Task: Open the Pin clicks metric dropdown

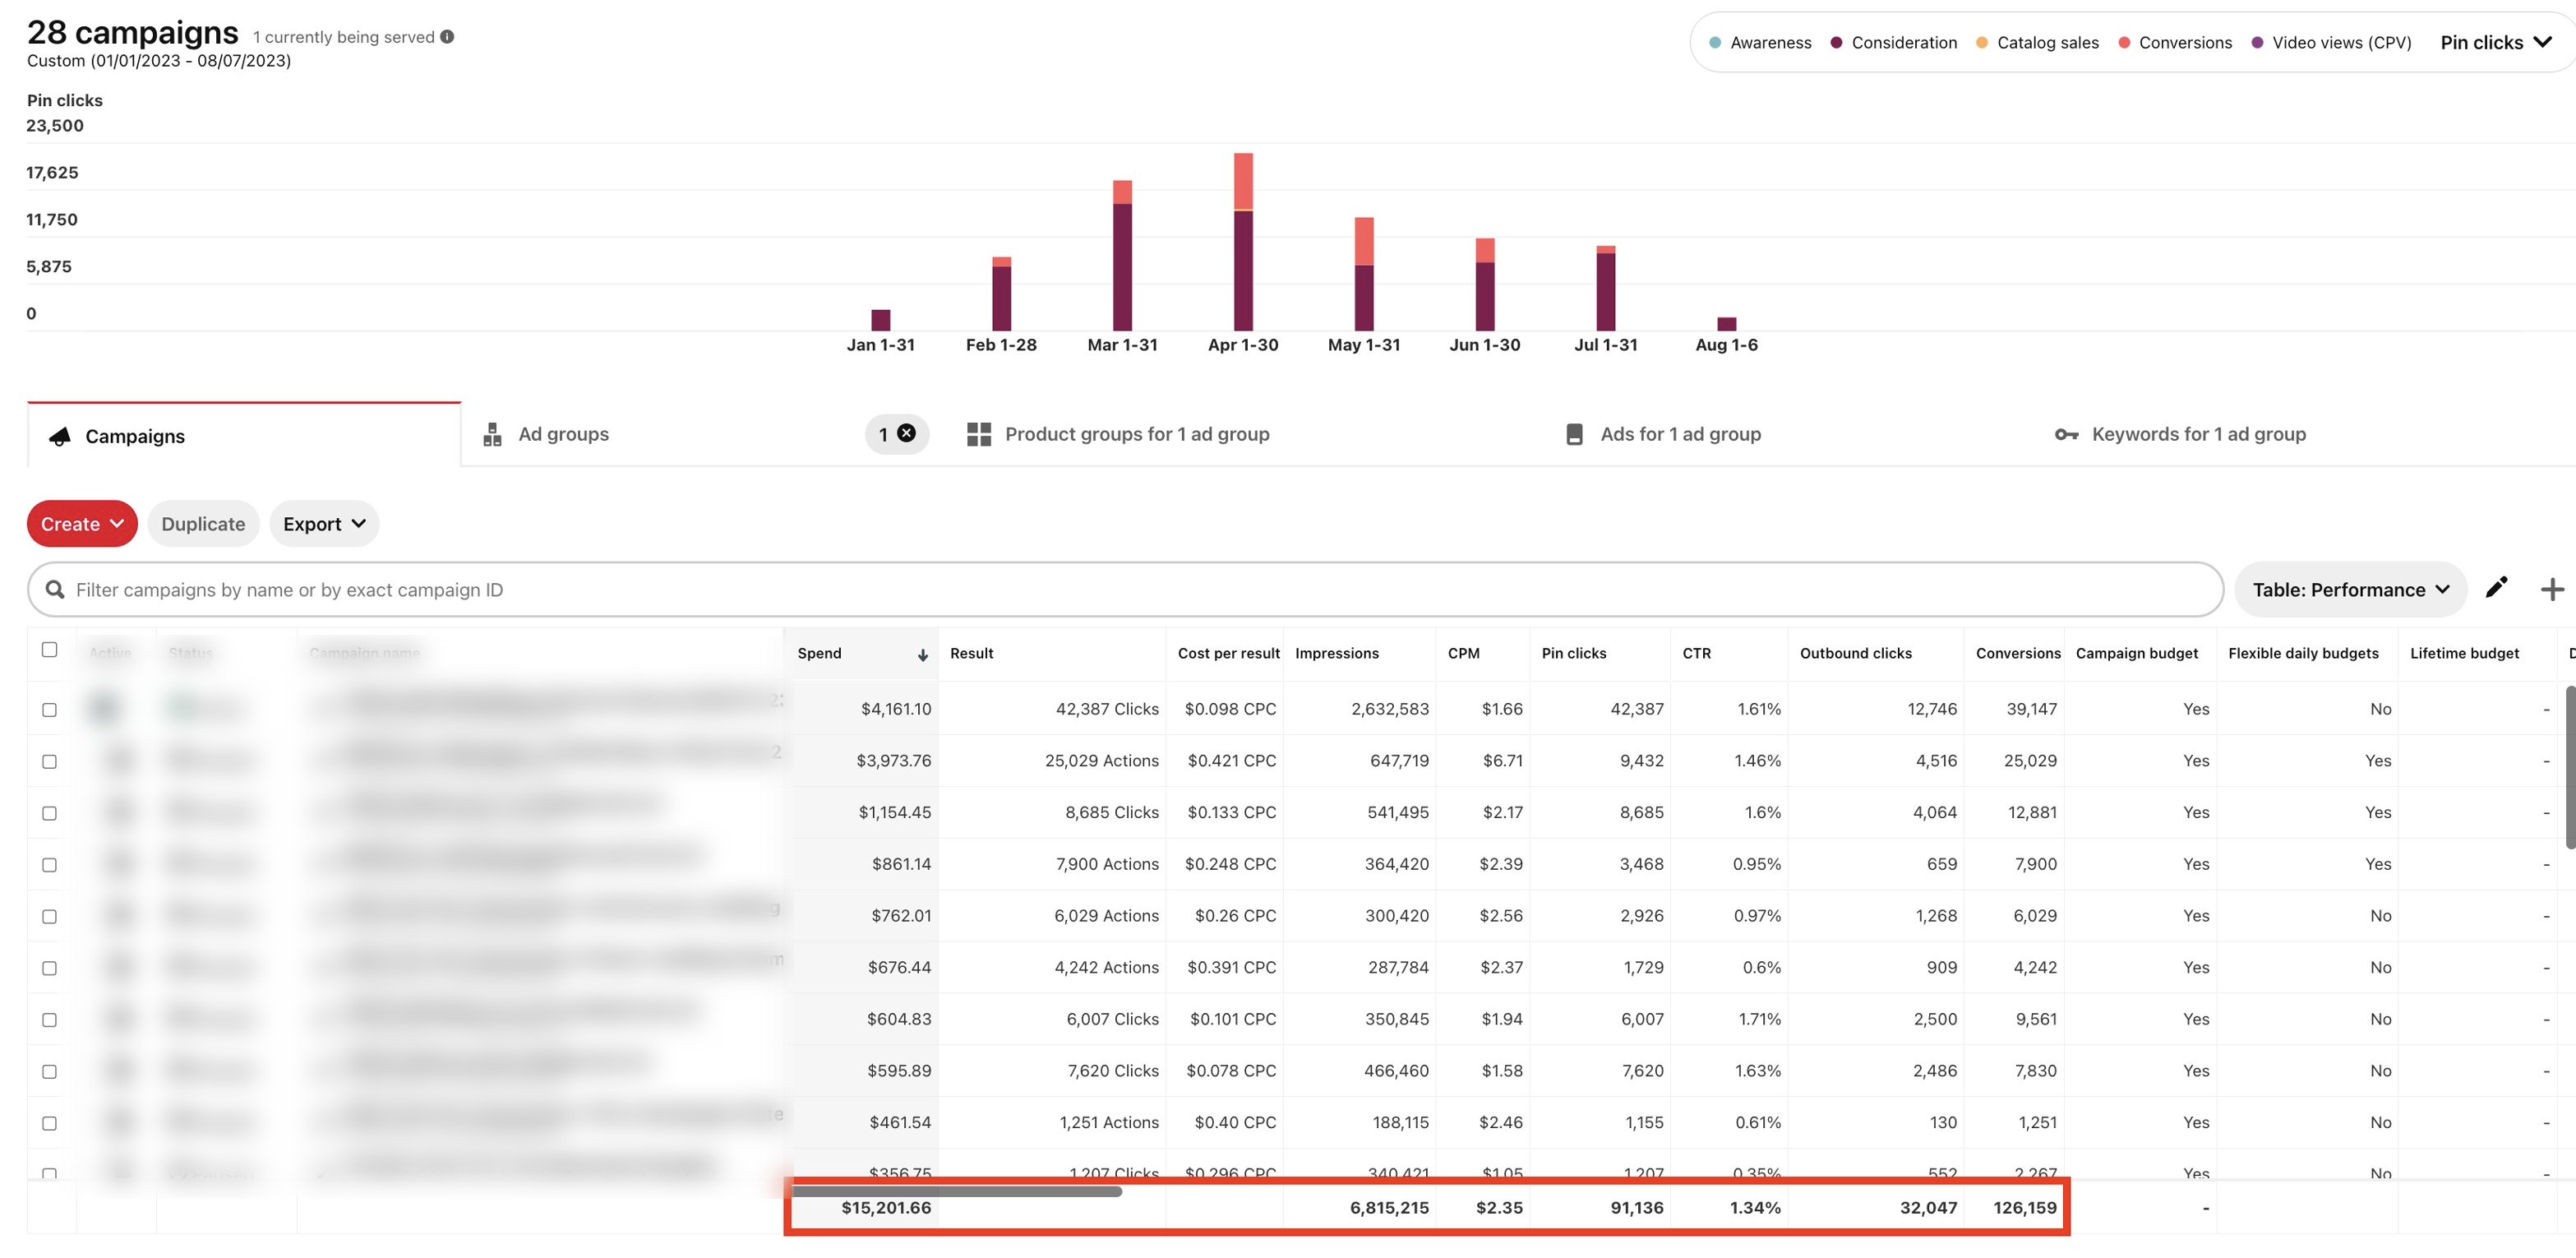Action: point(2495,42)
